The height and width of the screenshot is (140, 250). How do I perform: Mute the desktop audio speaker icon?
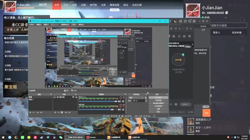point(119,110)
